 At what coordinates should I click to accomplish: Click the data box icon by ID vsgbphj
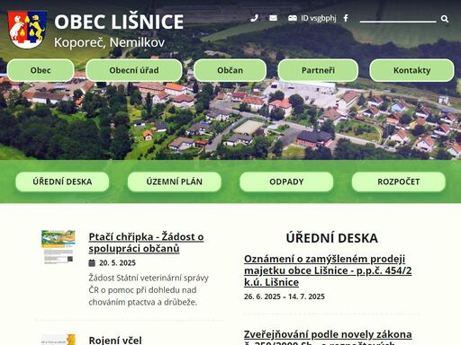[293, 18]
